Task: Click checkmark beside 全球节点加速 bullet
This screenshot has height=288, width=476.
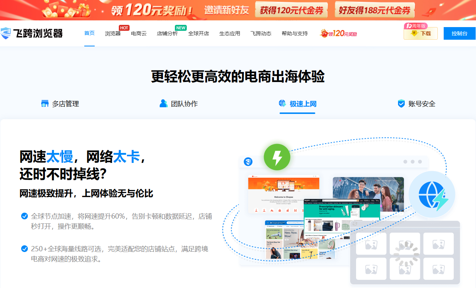Action: [x=25, y=216]
